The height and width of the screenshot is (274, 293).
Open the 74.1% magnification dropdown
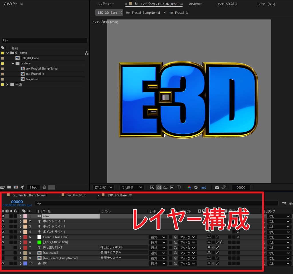point(103,187)
